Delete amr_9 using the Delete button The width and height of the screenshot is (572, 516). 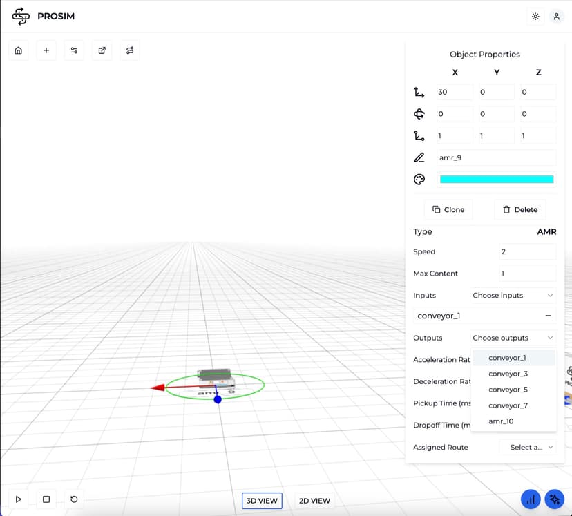pyautogui.click(x=519, y=209)
